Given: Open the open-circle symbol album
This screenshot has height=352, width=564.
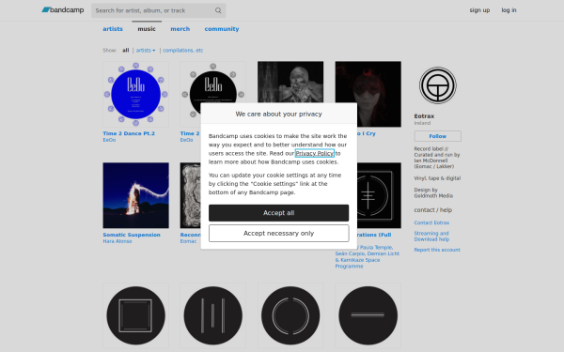Looking at the screenshot, I should (290, 315).
